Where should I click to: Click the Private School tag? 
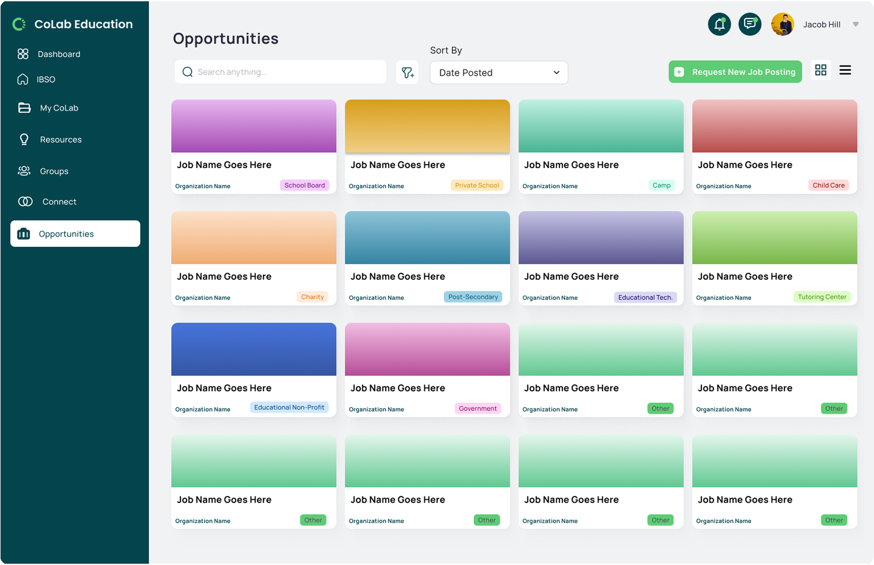477,185
